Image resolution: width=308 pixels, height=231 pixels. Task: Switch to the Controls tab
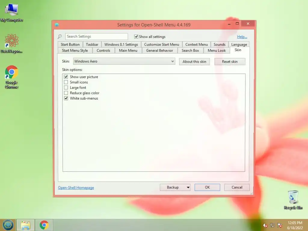click(x=103, y=51)
